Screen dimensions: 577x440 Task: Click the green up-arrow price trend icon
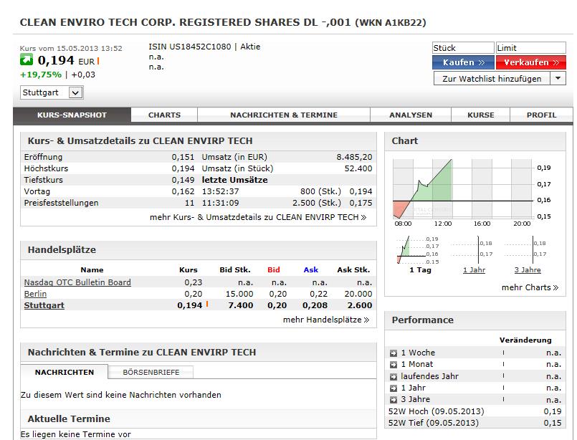26,62
